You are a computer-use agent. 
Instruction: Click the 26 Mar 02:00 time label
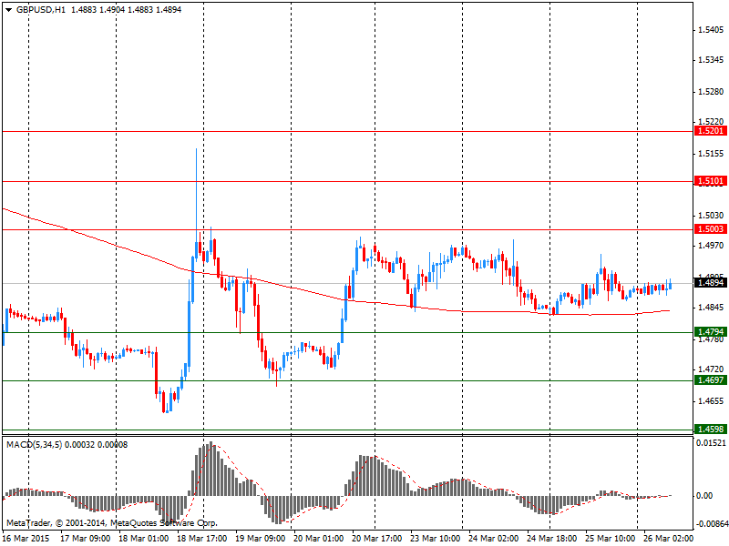coord(669,539)
